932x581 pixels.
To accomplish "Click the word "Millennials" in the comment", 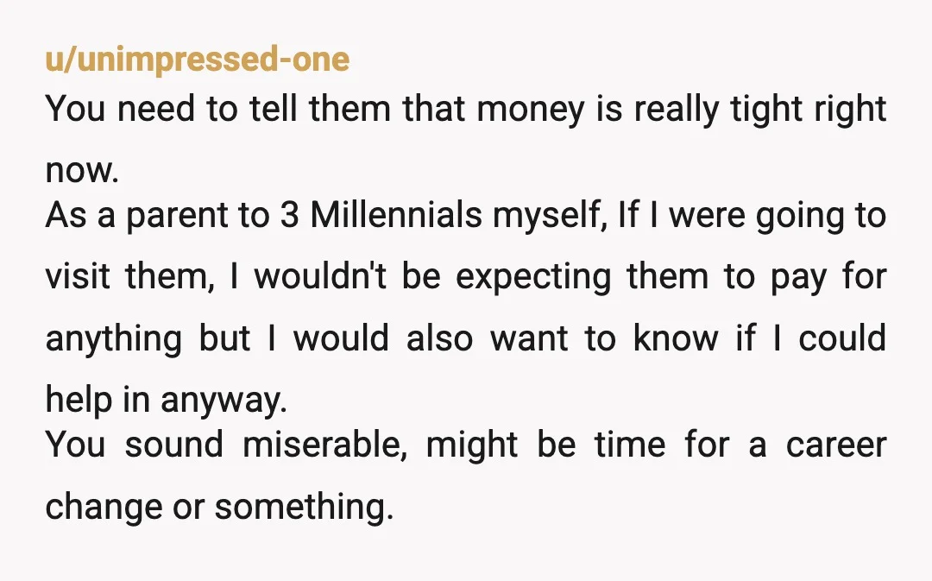I will [x=395, y=215].
